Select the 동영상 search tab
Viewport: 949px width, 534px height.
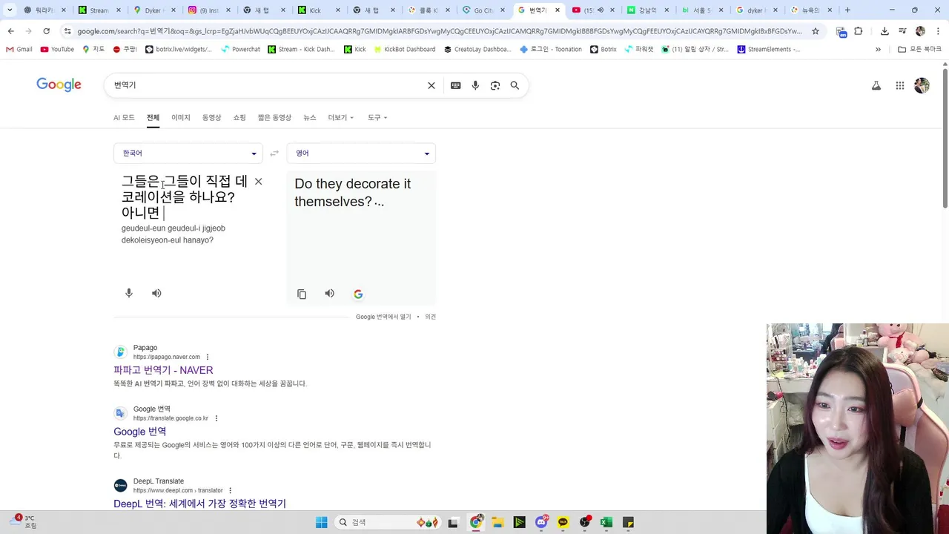(212, 117)
